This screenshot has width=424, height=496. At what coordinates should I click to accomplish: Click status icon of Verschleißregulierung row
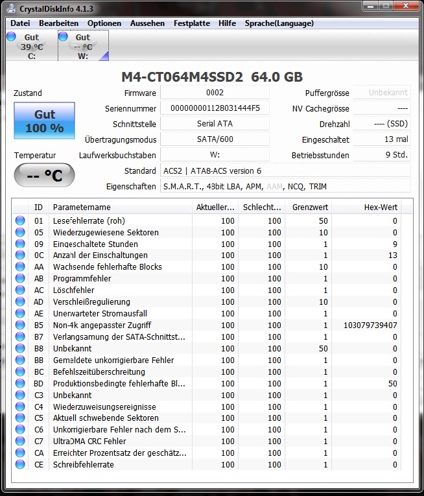point(20,301)
